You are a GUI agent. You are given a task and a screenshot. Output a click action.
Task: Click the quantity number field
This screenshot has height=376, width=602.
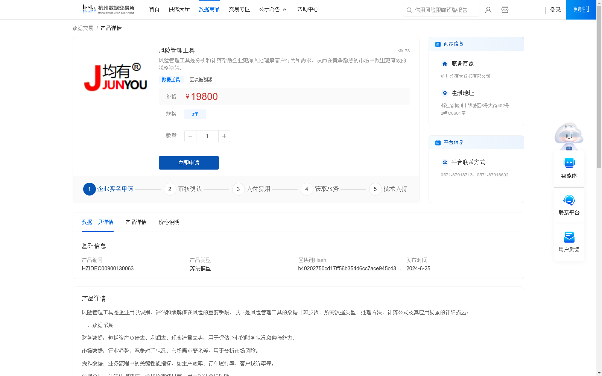tap(207, 136)
